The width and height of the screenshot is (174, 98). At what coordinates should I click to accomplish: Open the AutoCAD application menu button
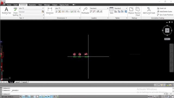(2, 3)
